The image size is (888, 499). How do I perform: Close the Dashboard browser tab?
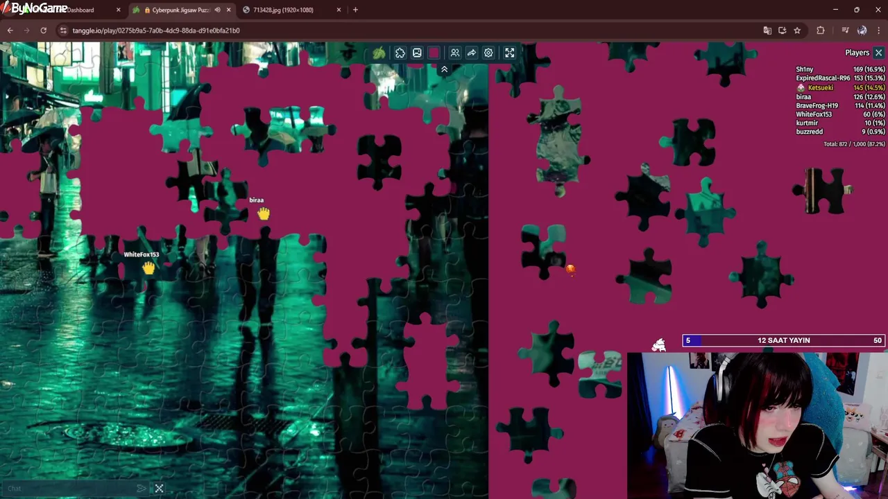118,10
